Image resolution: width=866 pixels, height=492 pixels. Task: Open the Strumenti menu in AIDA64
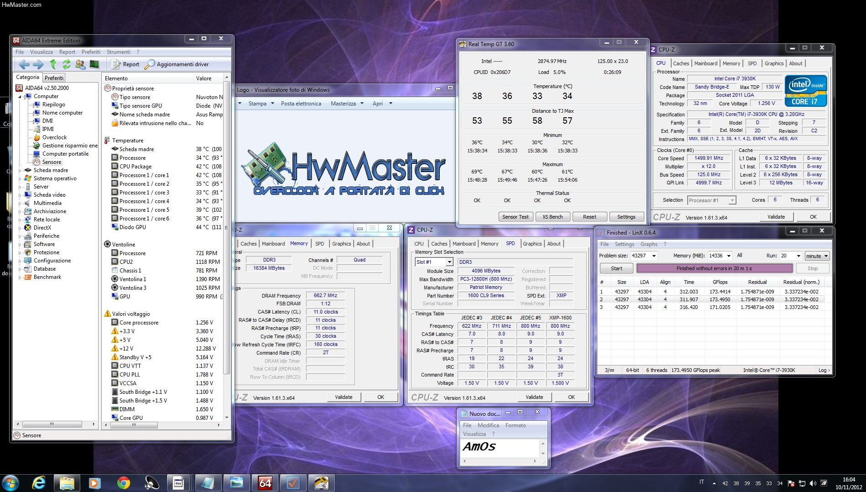pyautogui.click(x=118, y=52)
